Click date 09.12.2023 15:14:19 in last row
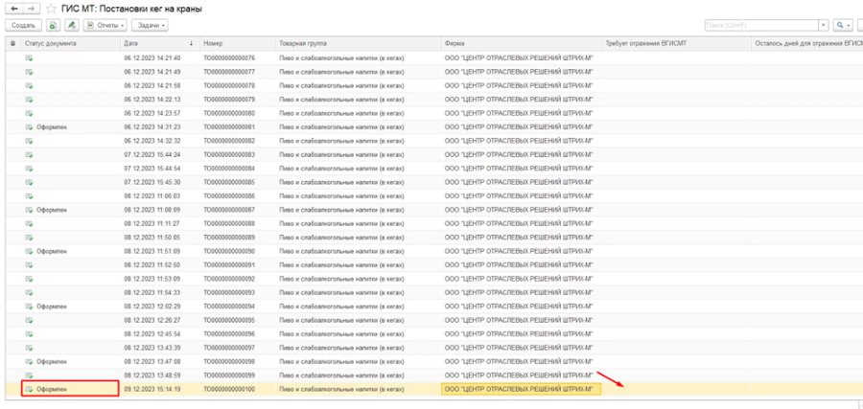863x409 pixels. 152,389
